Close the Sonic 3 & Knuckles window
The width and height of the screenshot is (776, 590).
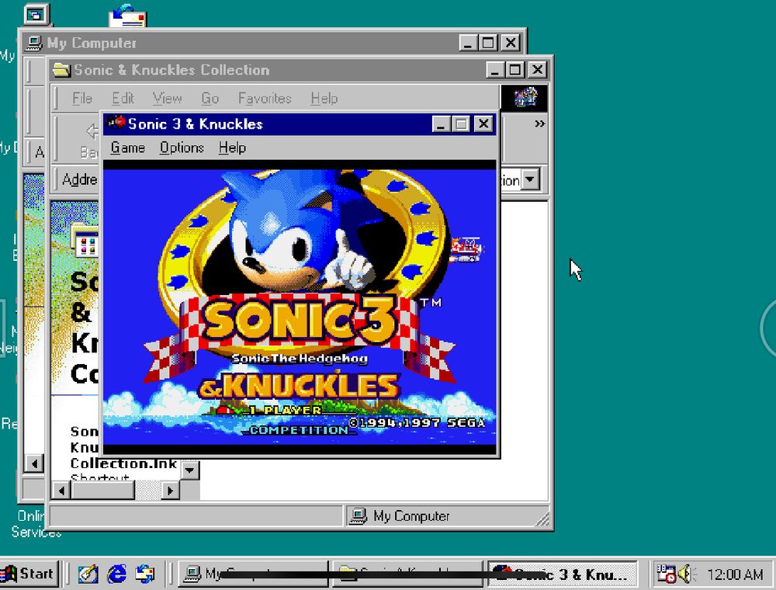coord(483,123)
